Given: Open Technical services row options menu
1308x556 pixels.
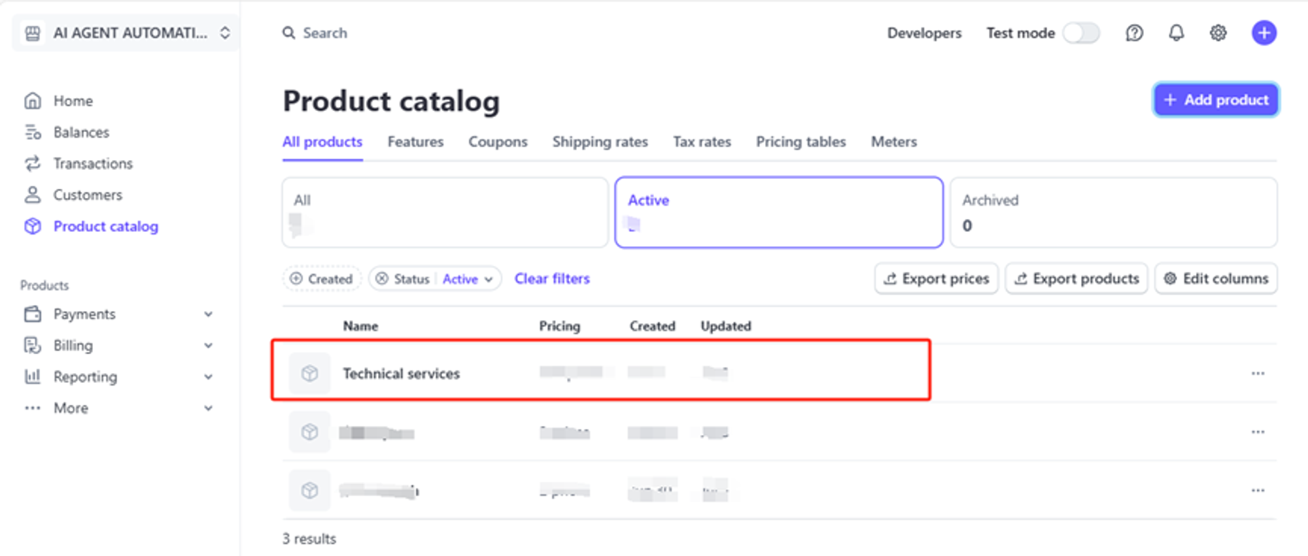Looking at the screenshot, I should pyautogui.click(x=1258, y=374).
